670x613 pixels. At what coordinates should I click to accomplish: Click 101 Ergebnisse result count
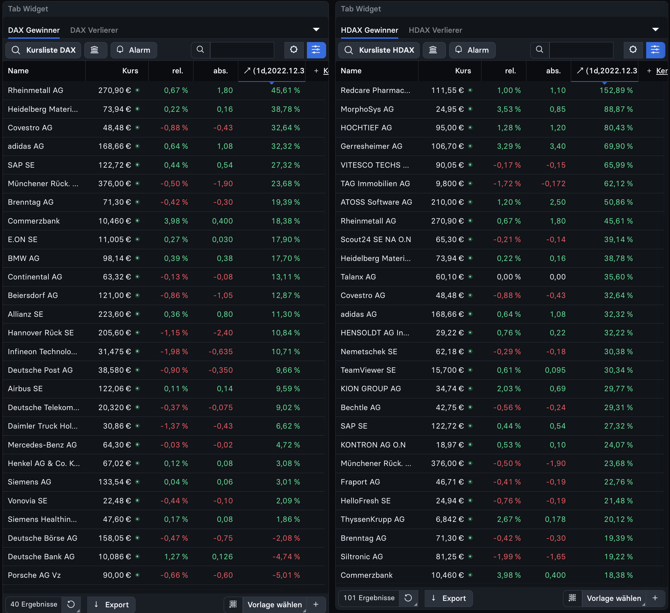[x=369, y=598]
